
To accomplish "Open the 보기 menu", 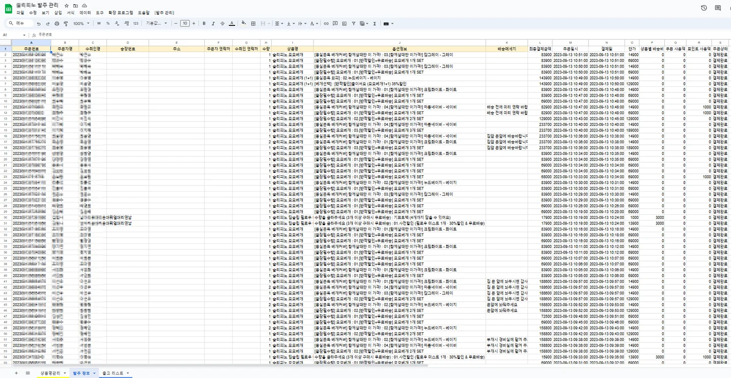I will pyautogui.click(x=46, y=13).
